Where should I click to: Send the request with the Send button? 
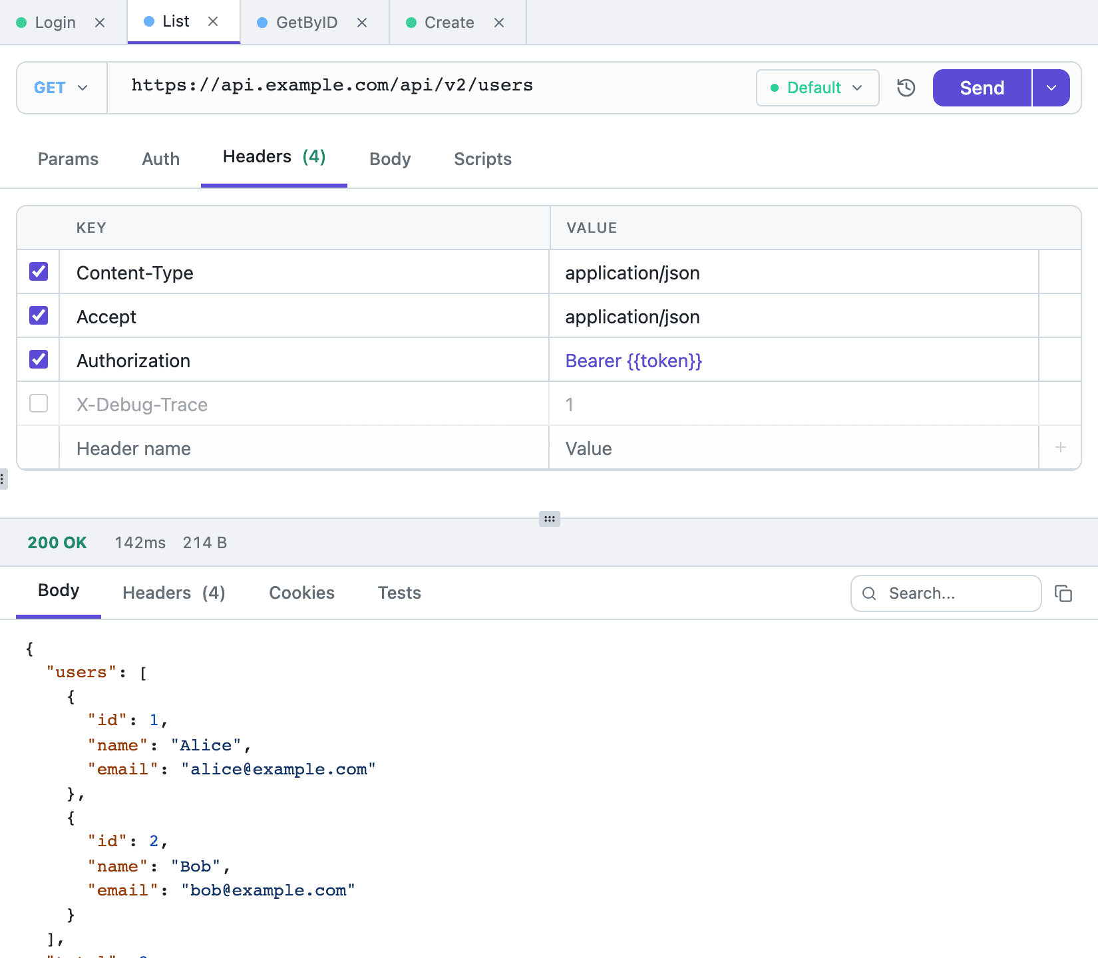[982, 88]
